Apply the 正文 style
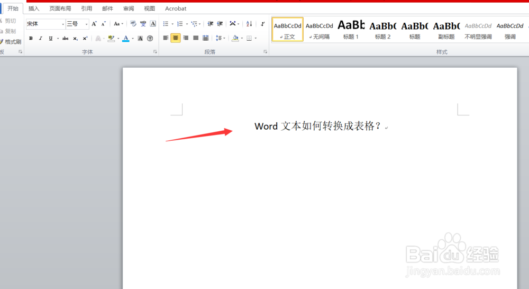The height and width of the screenshot is (289, 529). click(x=287, y=29)
